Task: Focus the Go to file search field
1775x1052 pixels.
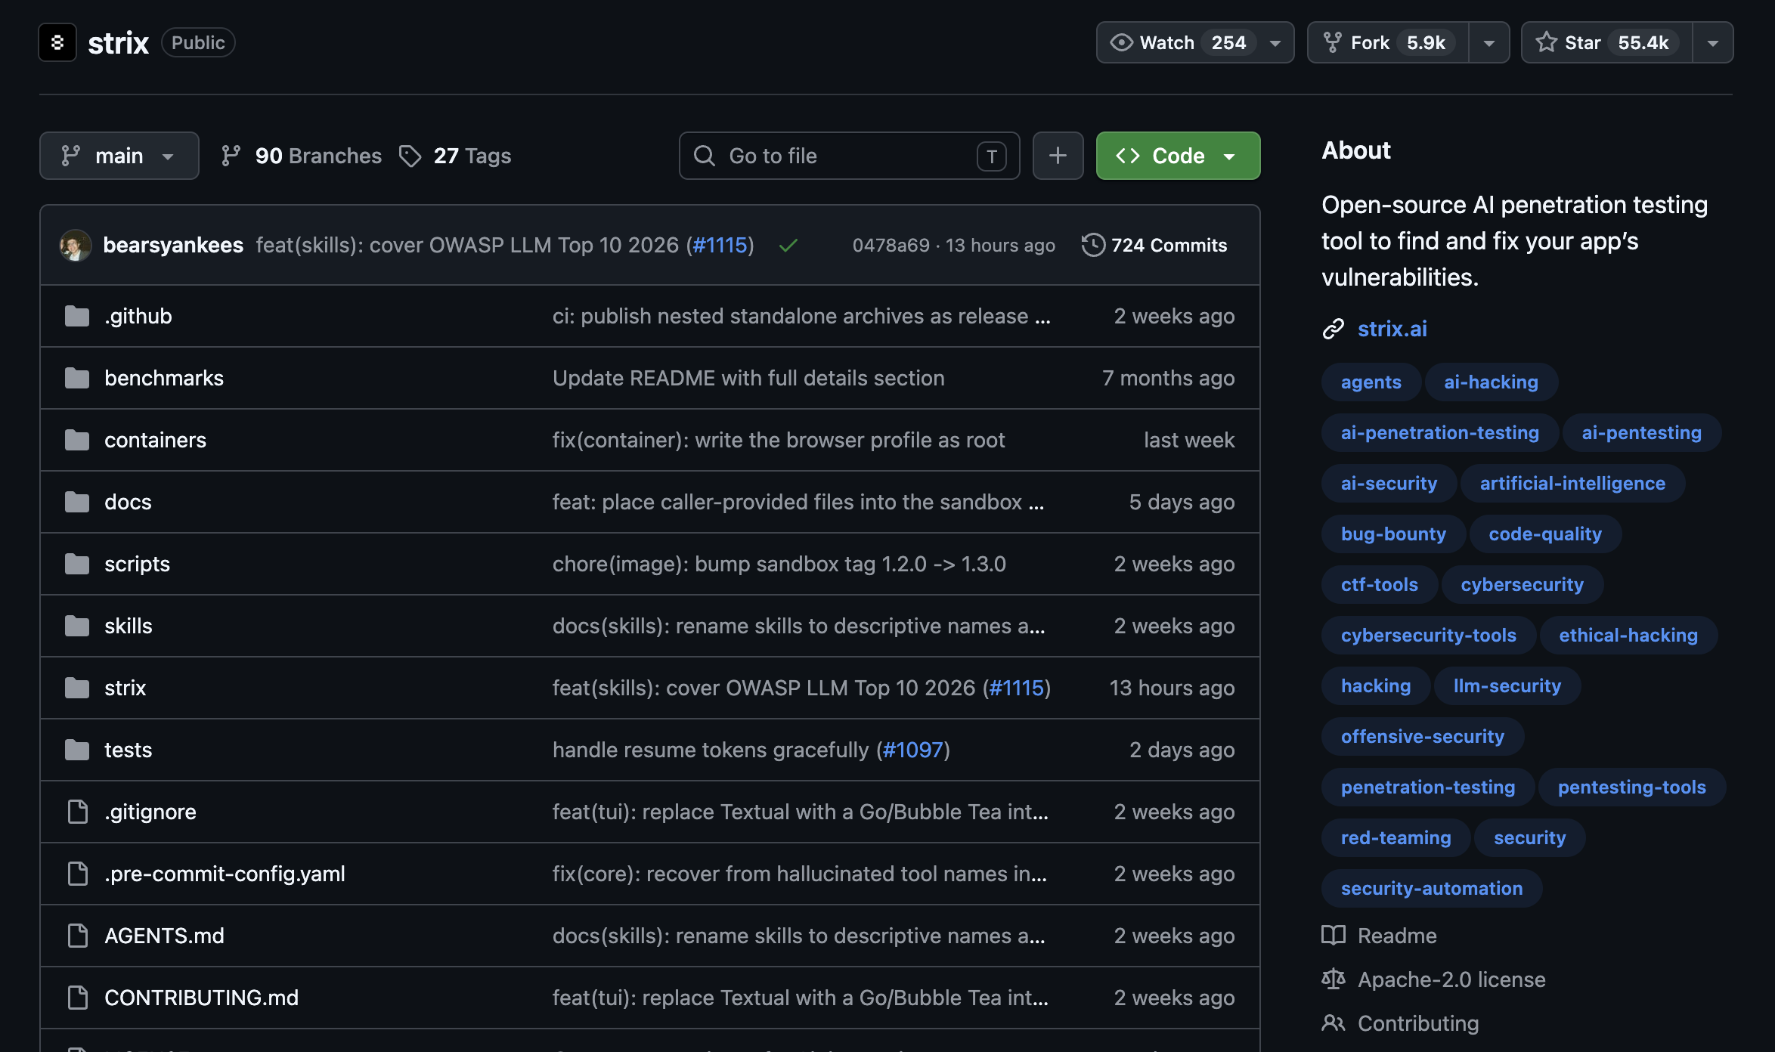Action: (x=849, y=156)
